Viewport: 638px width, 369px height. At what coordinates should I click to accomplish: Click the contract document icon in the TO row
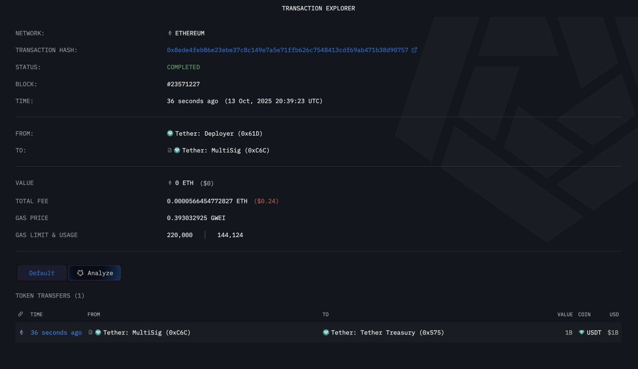pos(170,150)
